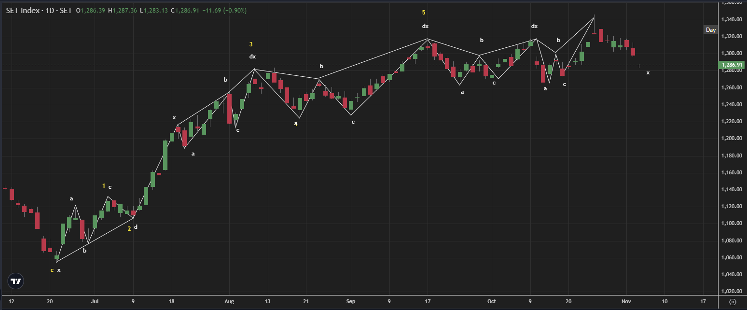Click the low value L1,283.13
Image resolution: width=747 pixels, height=310 pixels.
[155, 10]
